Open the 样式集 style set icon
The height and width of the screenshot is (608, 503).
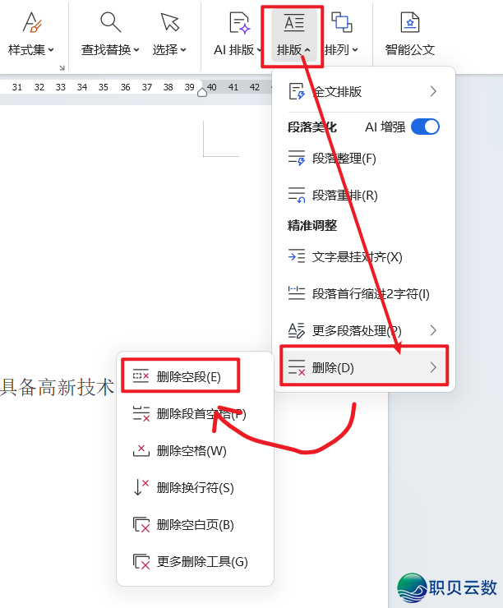[x=32, y=22]
